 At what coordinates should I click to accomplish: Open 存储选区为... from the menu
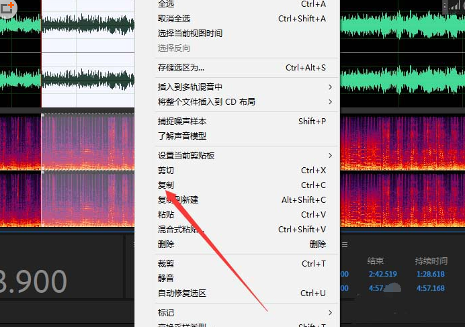pos(181,68)
